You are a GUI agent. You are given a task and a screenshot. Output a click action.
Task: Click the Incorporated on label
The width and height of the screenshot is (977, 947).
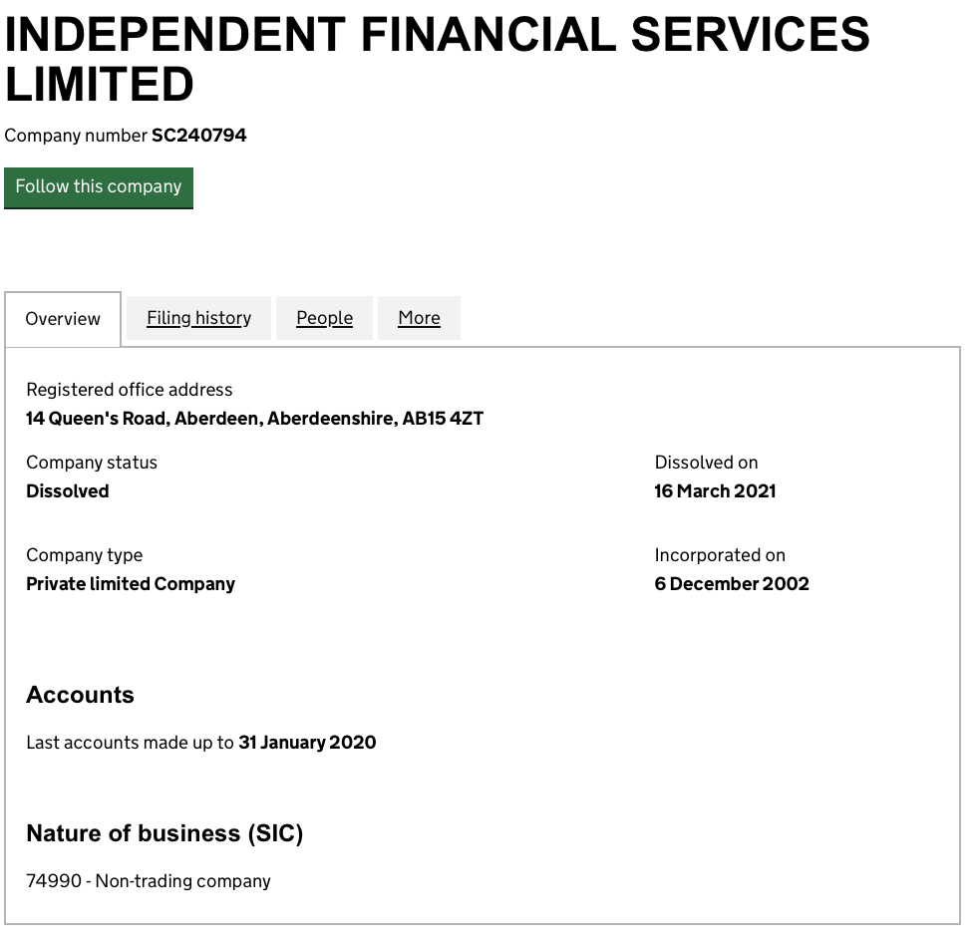pyautogui.click(x=720, y=555)
